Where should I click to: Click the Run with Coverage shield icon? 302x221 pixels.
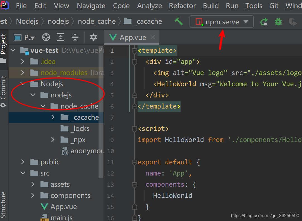293,21
